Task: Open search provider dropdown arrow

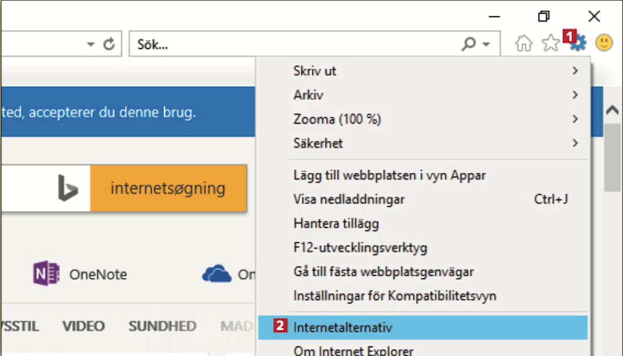Action: (486, 44)
